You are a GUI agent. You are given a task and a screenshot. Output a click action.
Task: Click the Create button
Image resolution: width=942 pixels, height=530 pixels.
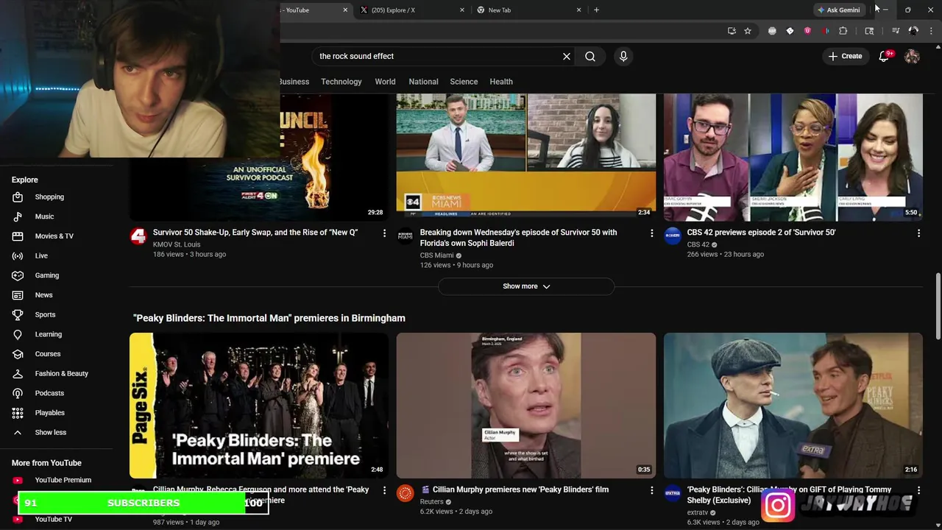845,56
